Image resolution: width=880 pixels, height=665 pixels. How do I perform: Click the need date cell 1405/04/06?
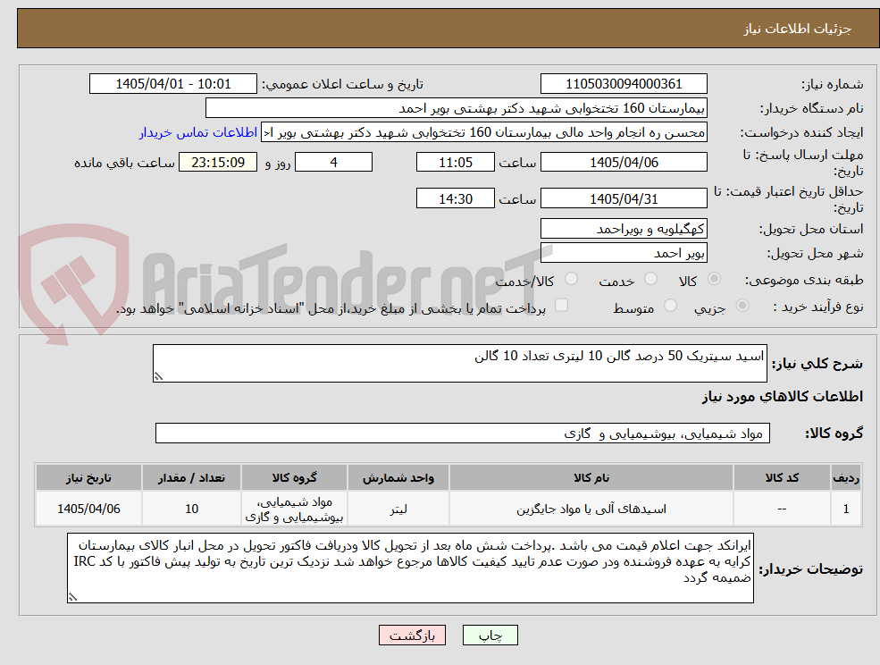pyautogui.click(x=88, y=509)
